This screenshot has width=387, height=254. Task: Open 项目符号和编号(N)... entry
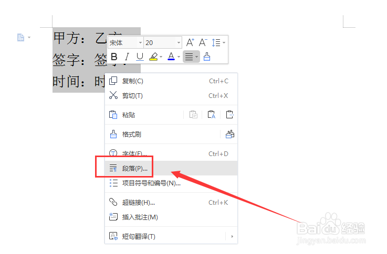point(171,183)
